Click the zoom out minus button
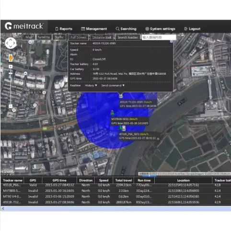The height and width of the screenshot is (231, 231). tap(11, 106)
